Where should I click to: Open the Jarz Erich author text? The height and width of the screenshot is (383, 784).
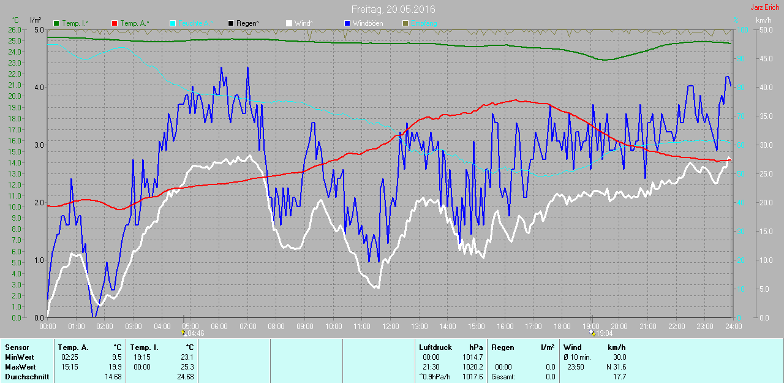764,7
